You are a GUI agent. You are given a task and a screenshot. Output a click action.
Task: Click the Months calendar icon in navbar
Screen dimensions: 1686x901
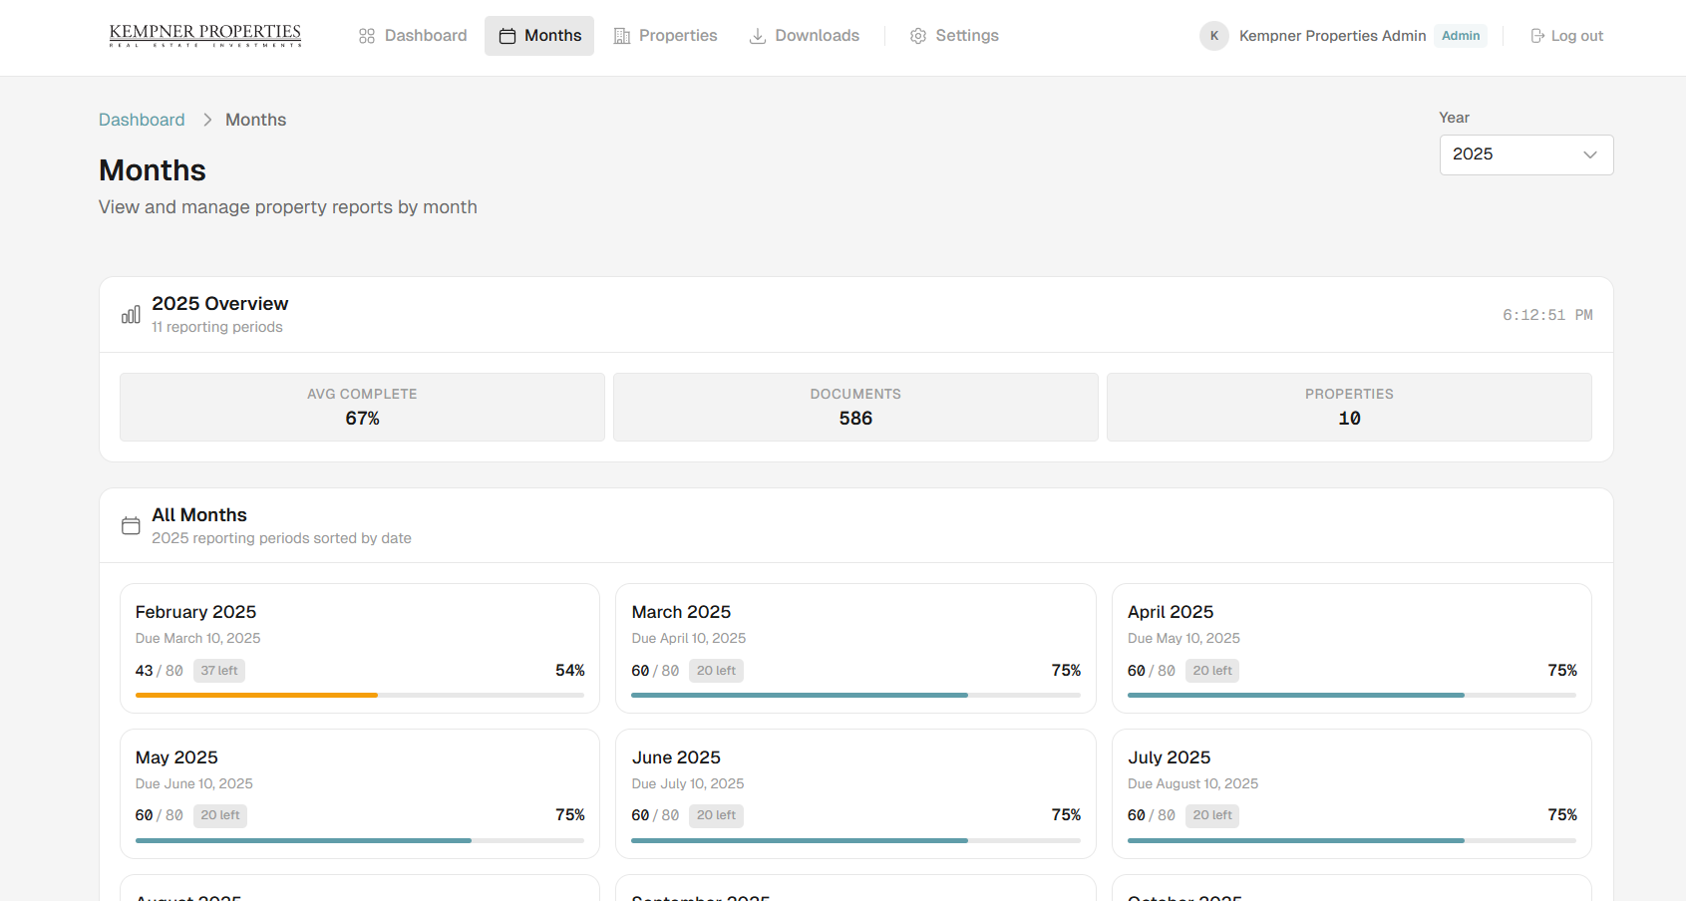pos(507,36)
